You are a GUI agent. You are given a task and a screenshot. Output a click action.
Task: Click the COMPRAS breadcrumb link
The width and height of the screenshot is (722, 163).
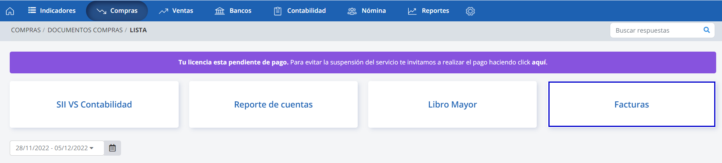pos(26,30)
